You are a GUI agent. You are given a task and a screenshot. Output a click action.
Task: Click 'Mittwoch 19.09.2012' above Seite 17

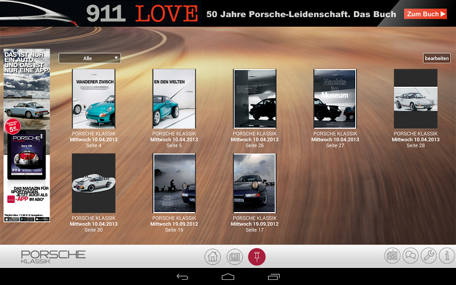tap(254, 224)
